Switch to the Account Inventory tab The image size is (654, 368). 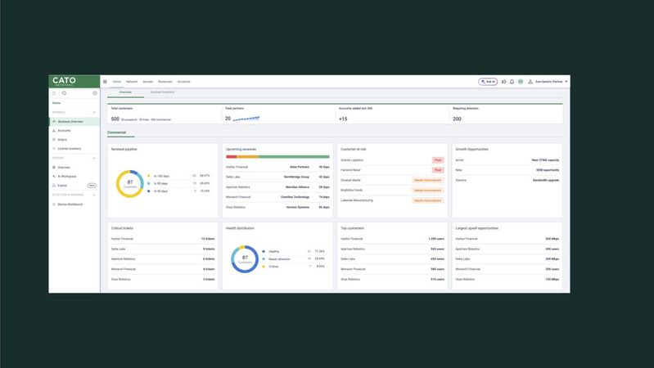coord(162,92)
